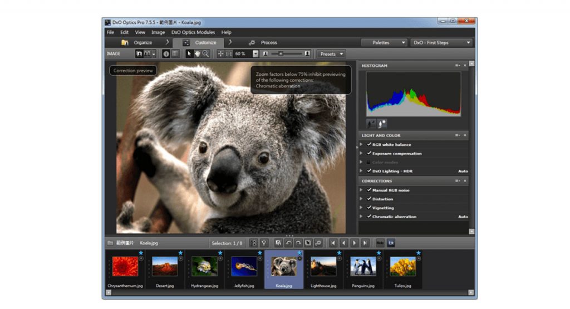This screenshot has width=570, height=309.
Task: Click the filter icon after Selection 1/8
Action: [x=254, y=243]
